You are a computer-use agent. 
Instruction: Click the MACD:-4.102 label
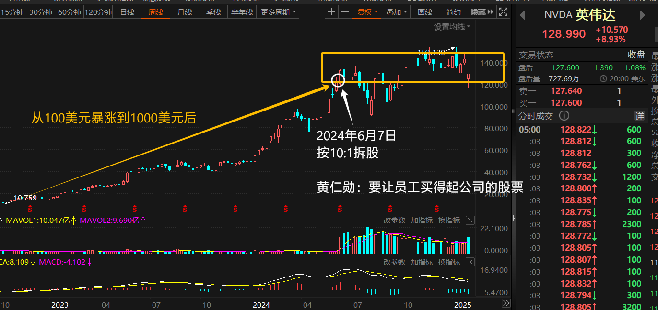tap(62, 262)
